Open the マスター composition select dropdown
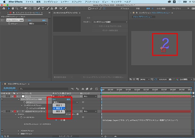This screenshot has width=195, height=138. point(110,22)
